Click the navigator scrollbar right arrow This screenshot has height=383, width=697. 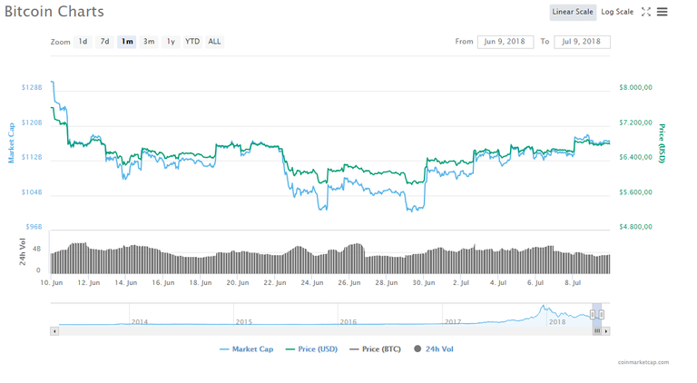click(x=606, y=331)
